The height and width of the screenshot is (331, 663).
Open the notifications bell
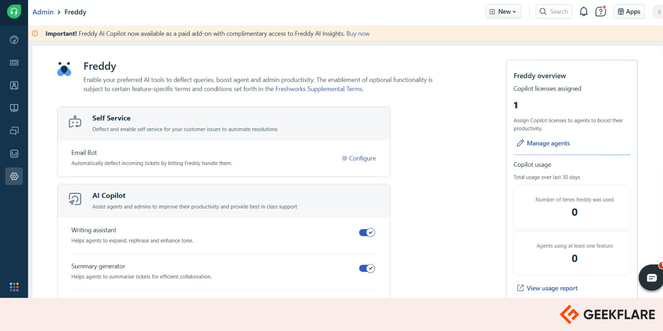583,12
